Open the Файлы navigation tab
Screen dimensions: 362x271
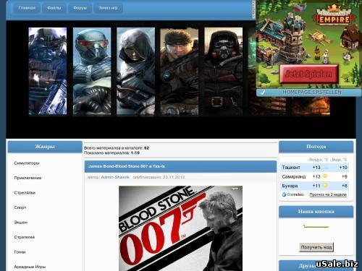[x=54, y=8]
